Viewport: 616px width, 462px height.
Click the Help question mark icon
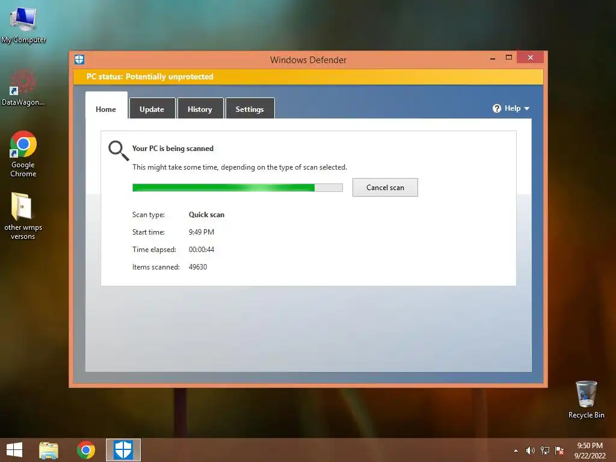tap(496, 108)
